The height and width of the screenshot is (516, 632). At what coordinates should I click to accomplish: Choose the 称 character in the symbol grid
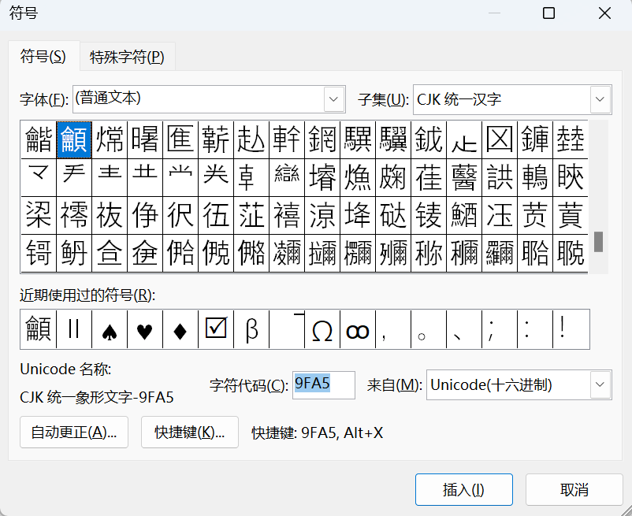(x=429, y=254)
